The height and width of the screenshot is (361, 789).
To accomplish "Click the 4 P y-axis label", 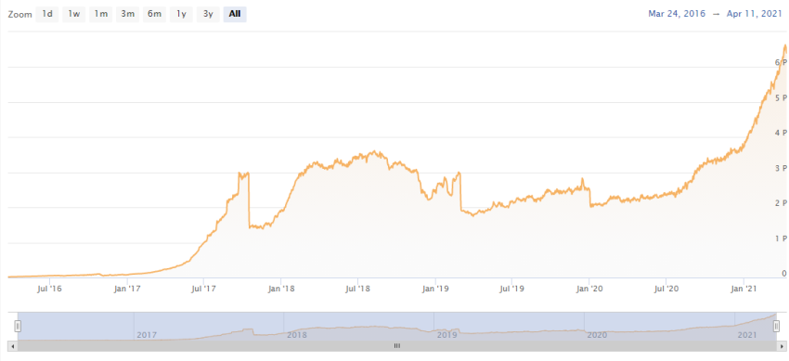I will [781, 133].
